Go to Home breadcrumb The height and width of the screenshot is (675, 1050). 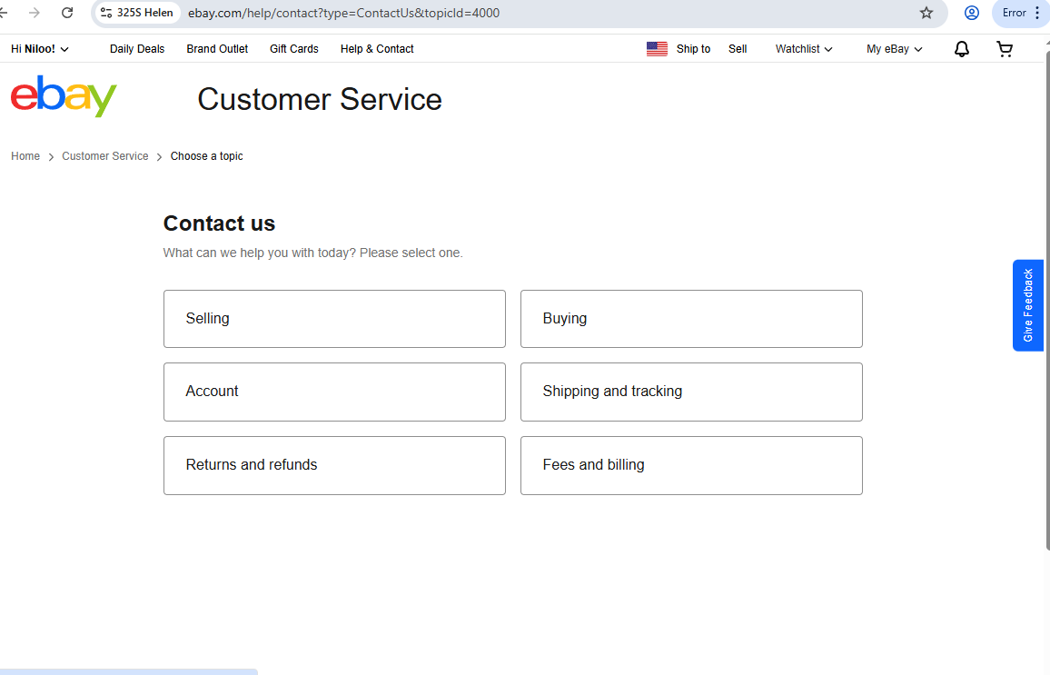pos(25,156)
